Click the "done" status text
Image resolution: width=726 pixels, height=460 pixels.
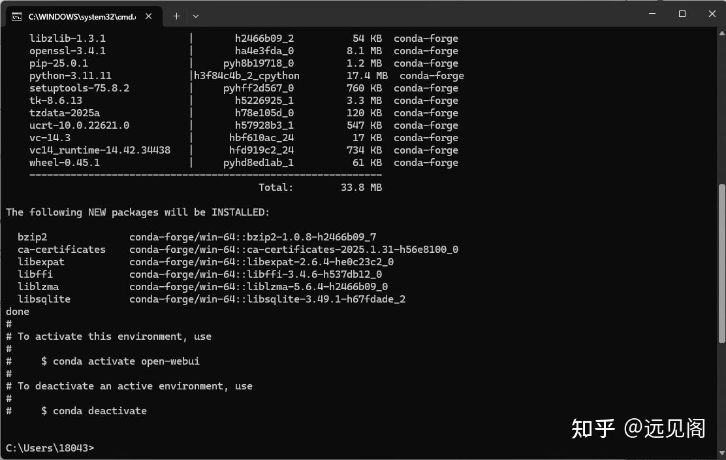pos(17,311)
